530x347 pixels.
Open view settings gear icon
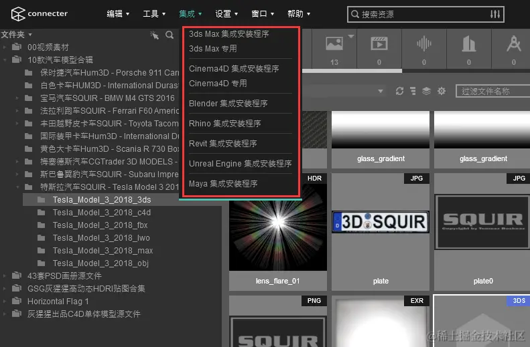442,91
